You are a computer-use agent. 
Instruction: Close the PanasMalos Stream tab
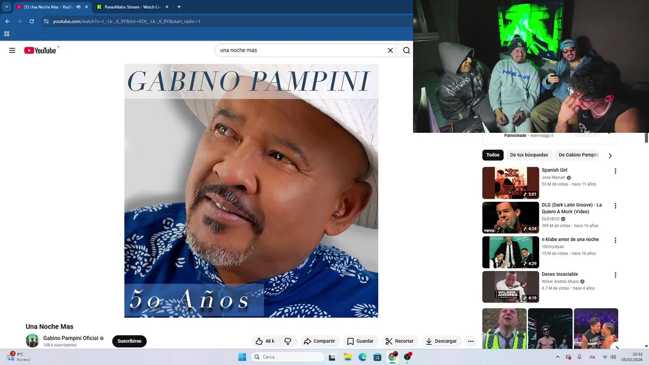pos(167,7)
